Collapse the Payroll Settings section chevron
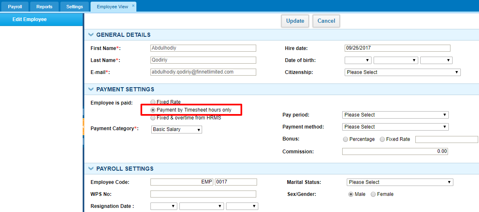The height and width of the screenshot is (212, 479). 91,168
